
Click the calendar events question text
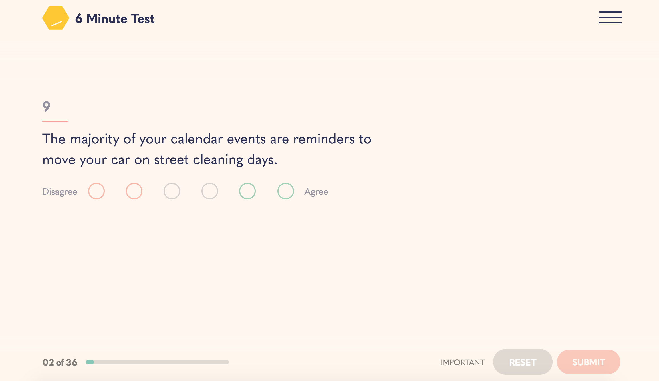(x=207, y=149)
